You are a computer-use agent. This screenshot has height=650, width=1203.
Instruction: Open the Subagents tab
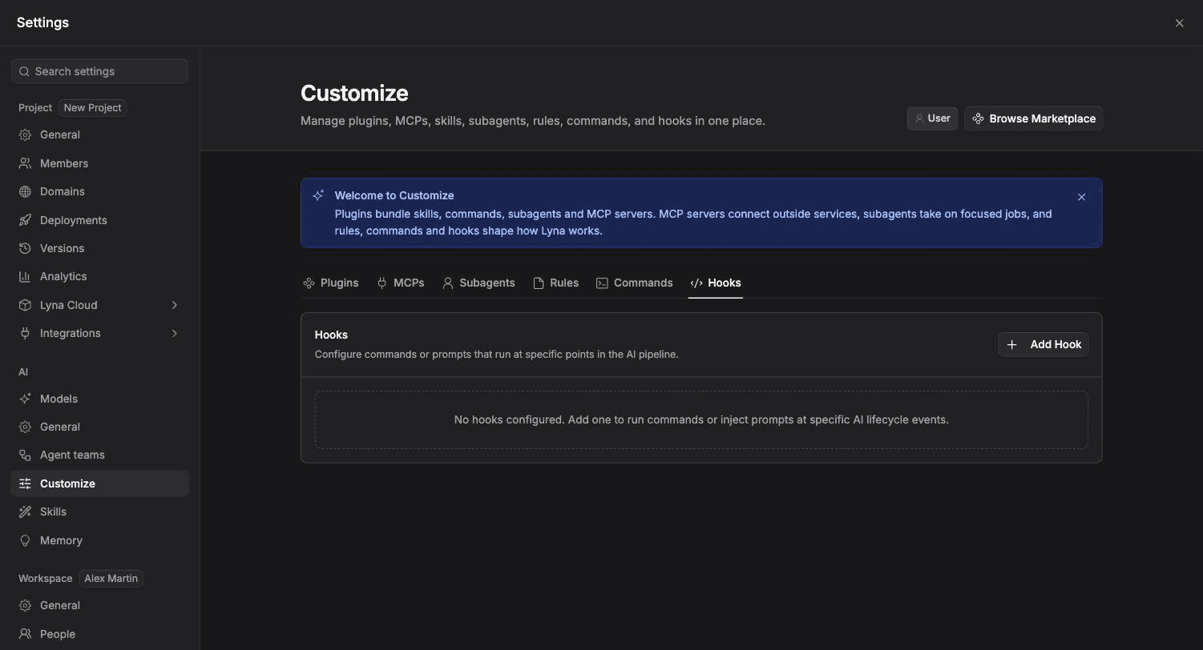[478, 283]
